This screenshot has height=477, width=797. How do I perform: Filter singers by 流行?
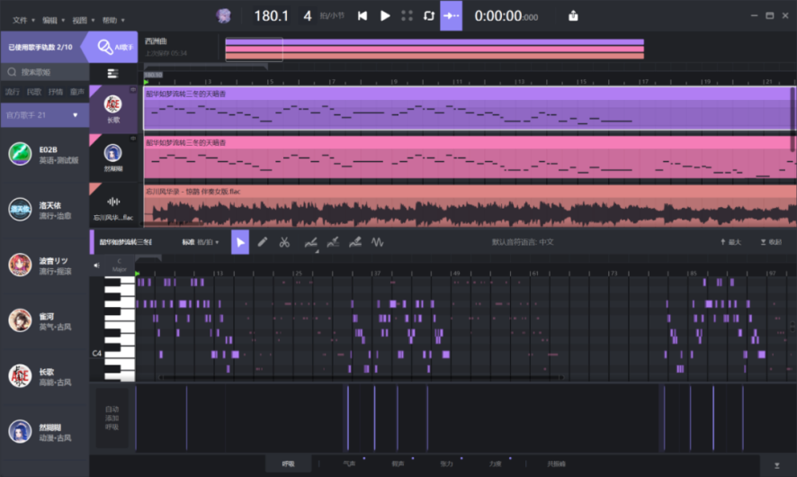tap(13, 92)
